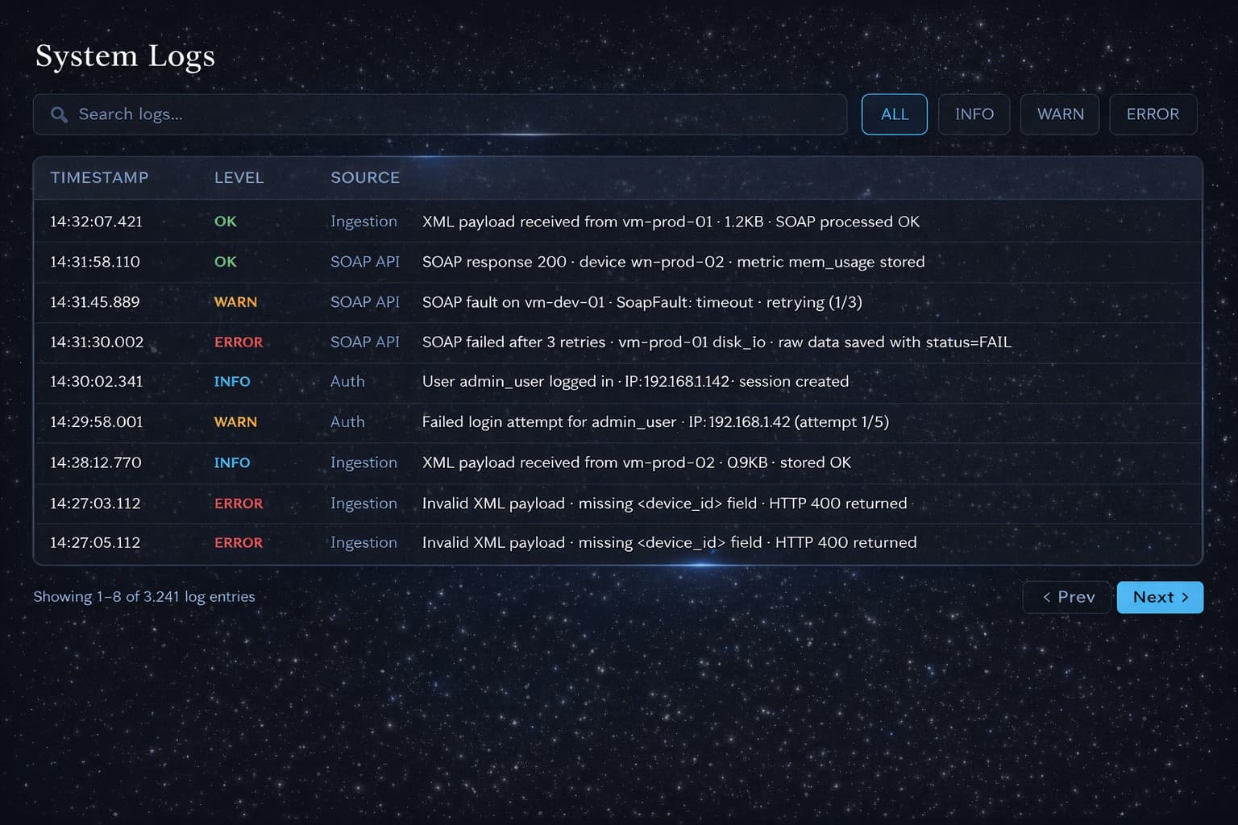Click the ERROR badge on the SOAP failed row
This screenshot has width=1238, height=825.
click(x=239, y=342)
